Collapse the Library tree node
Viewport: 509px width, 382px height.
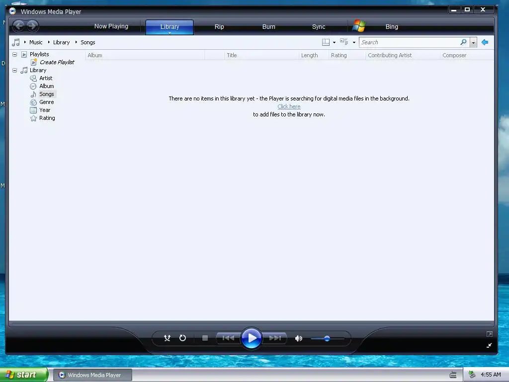pyautogui.click(x=14, y=70)
